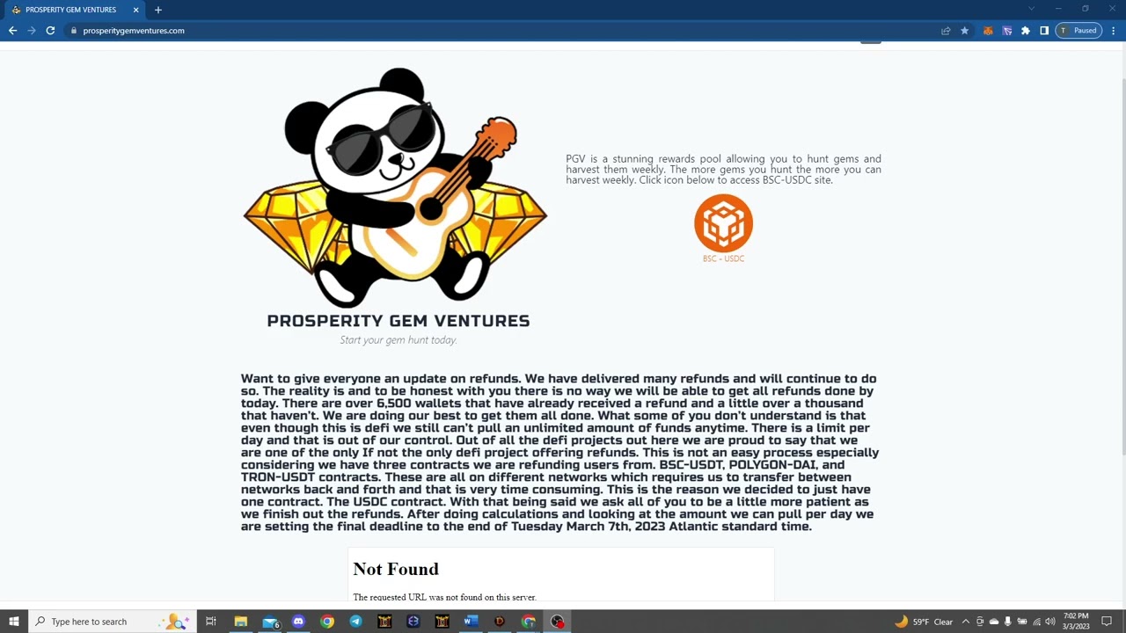Open File Explorer from the taskbar

(240, 622)
